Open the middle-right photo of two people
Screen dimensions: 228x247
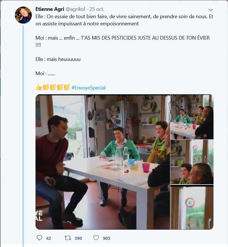click(192, 162)
